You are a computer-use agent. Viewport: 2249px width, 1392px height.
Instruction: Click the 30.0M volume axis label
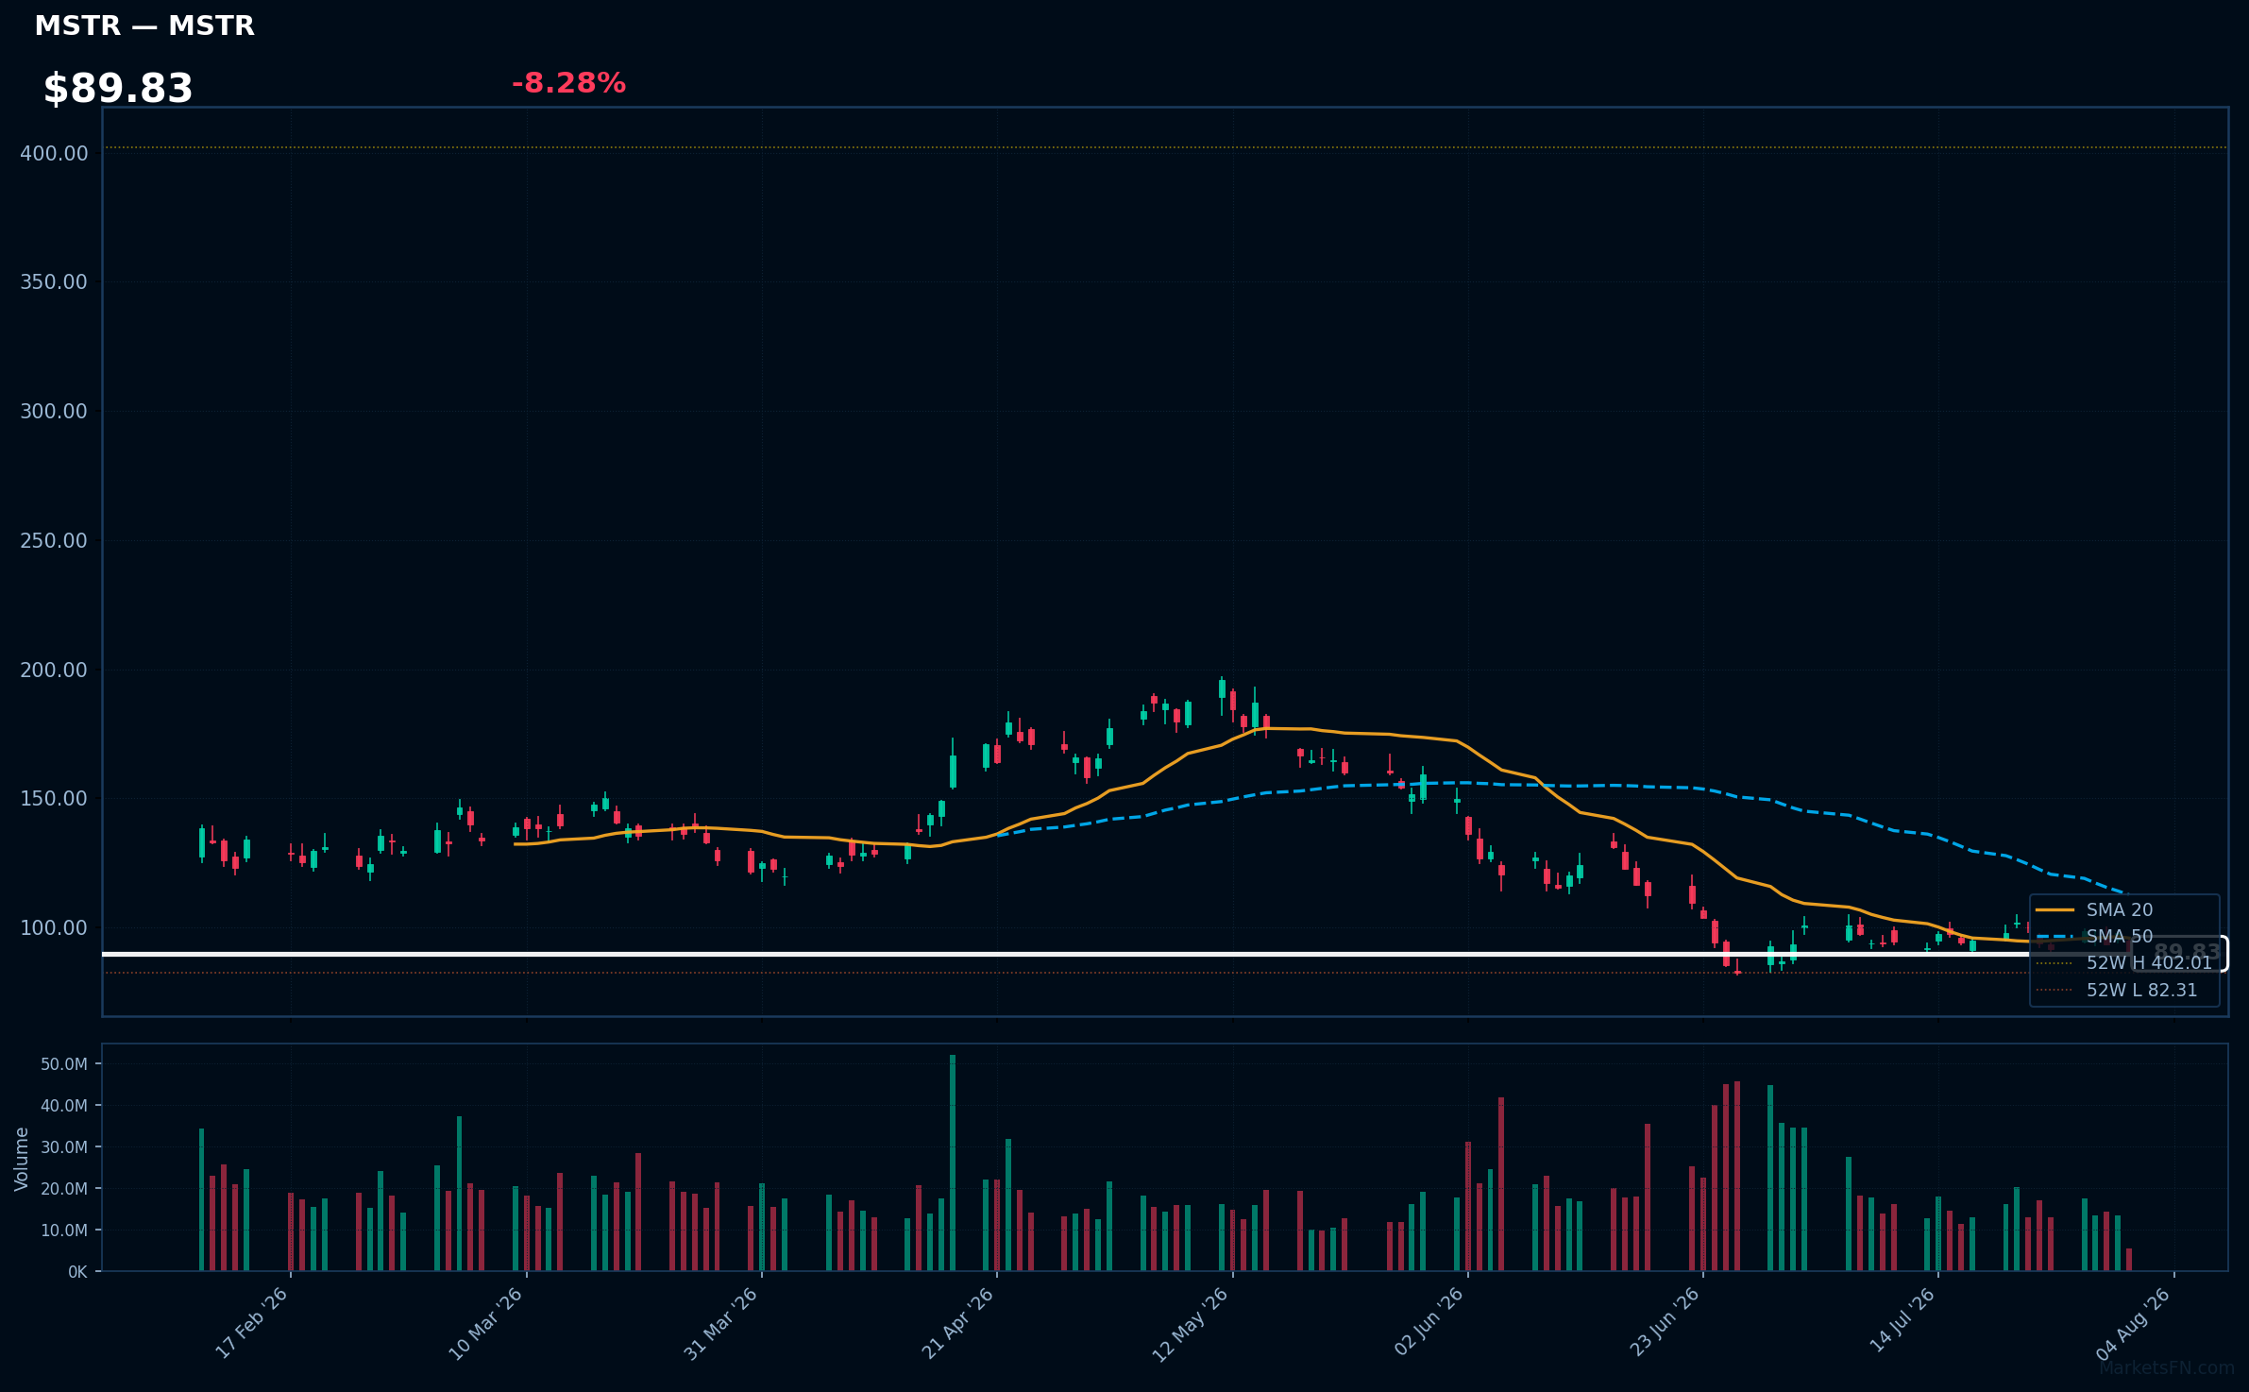point(64,1147)
